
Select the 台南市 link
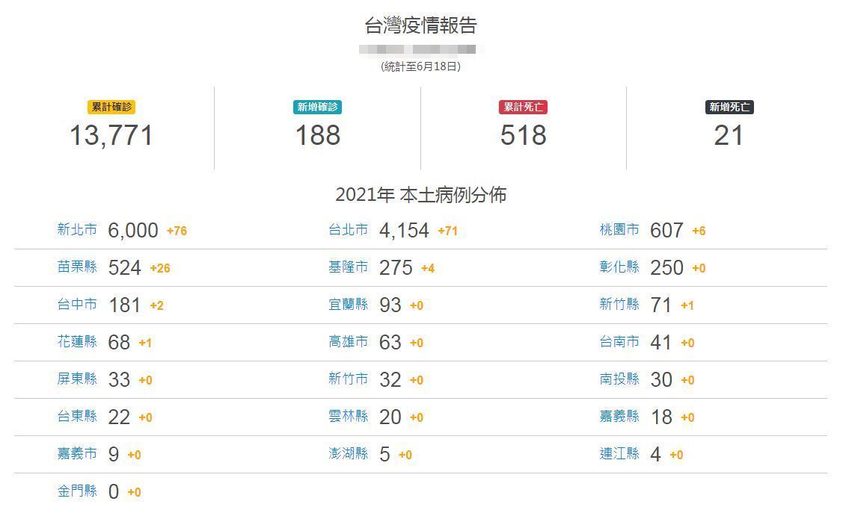(x=619, y=342)
